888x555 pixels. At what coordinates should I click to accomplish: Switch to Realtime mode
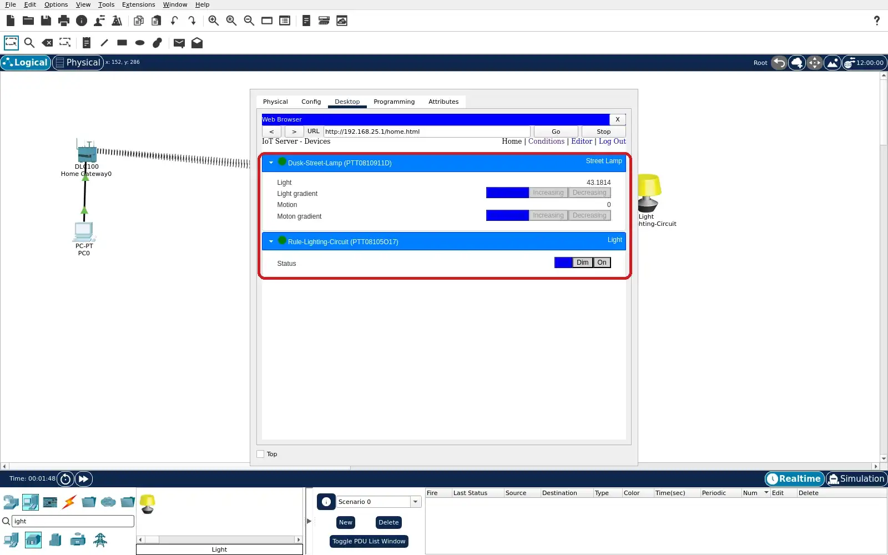[x=795, y=479]
